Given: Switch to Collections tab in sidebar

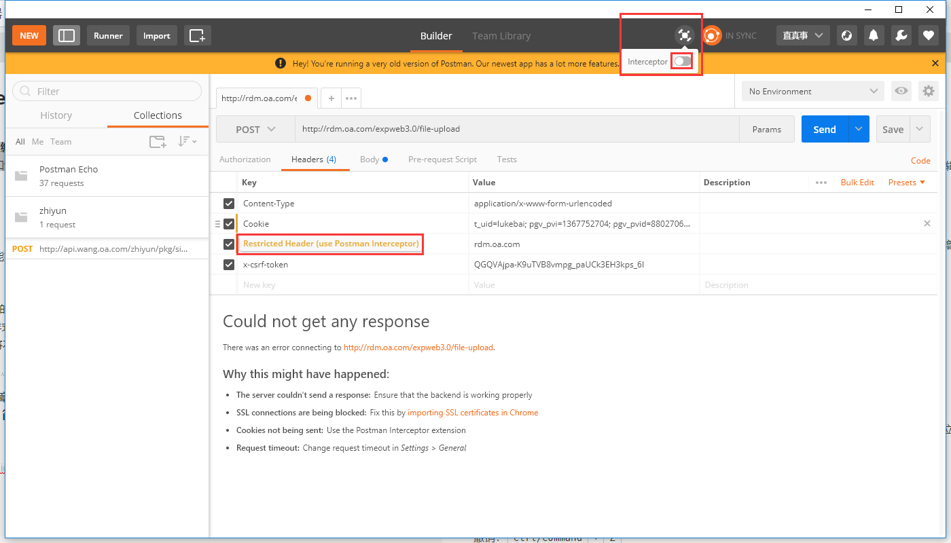Looking at the screenshot, I should pos(158,115).
